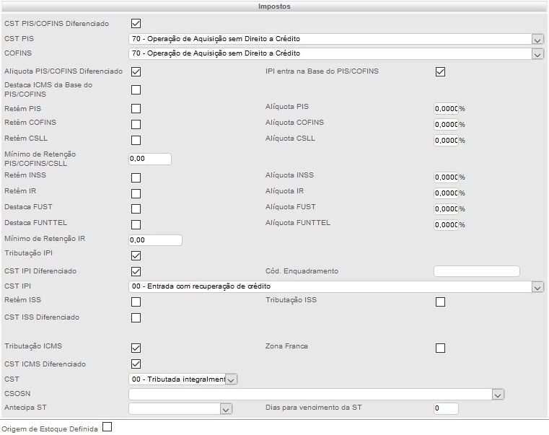Screen dimensions: 549x435
Task: Click the Alíquota CSLL input field
Action: [x=446, y=141]
